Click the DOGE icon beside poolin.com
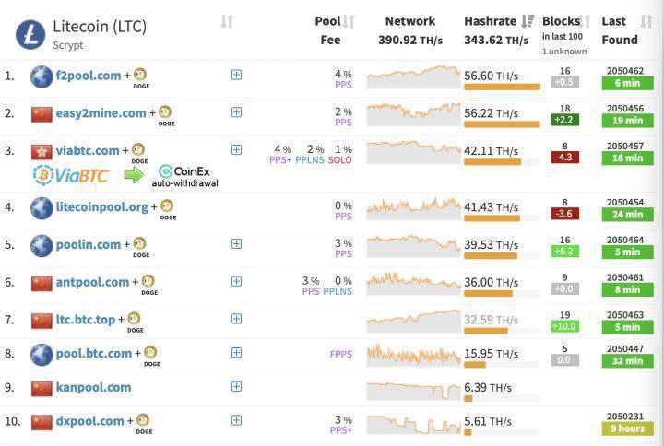664x446 pixels. 140,244
